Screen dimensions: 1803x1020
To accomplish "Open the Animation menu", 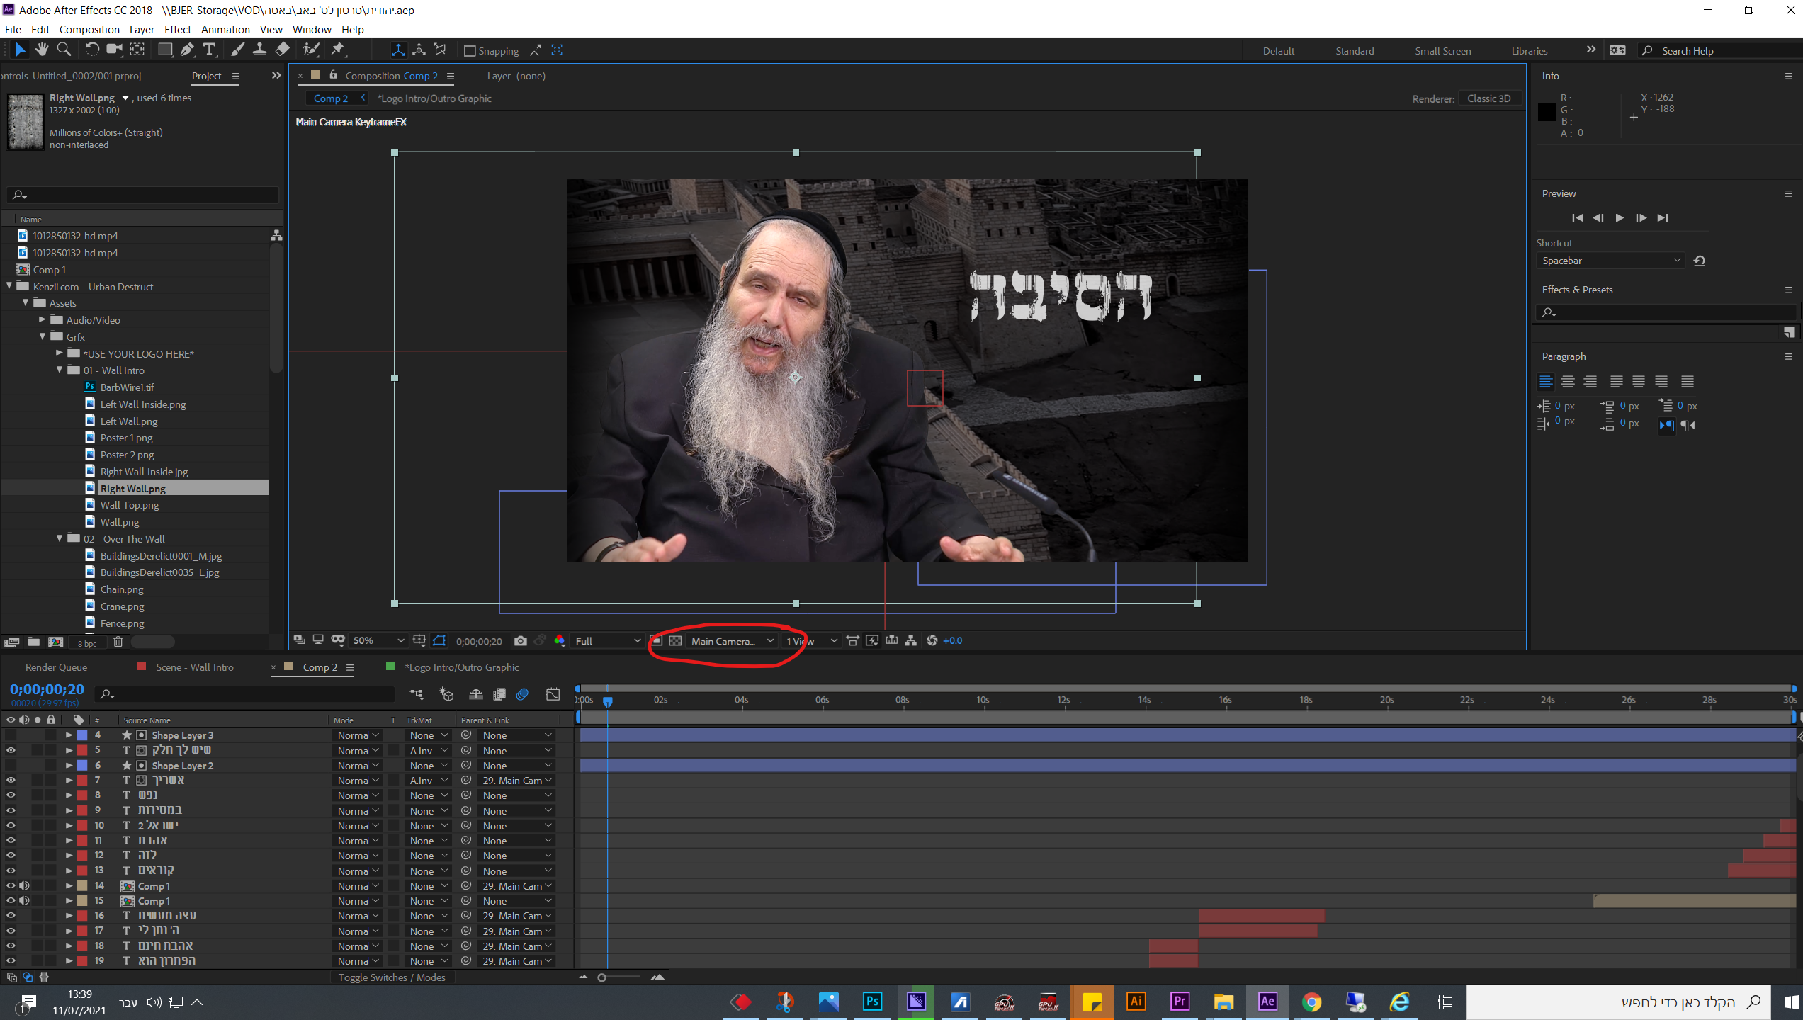I will tap(225, 30).
